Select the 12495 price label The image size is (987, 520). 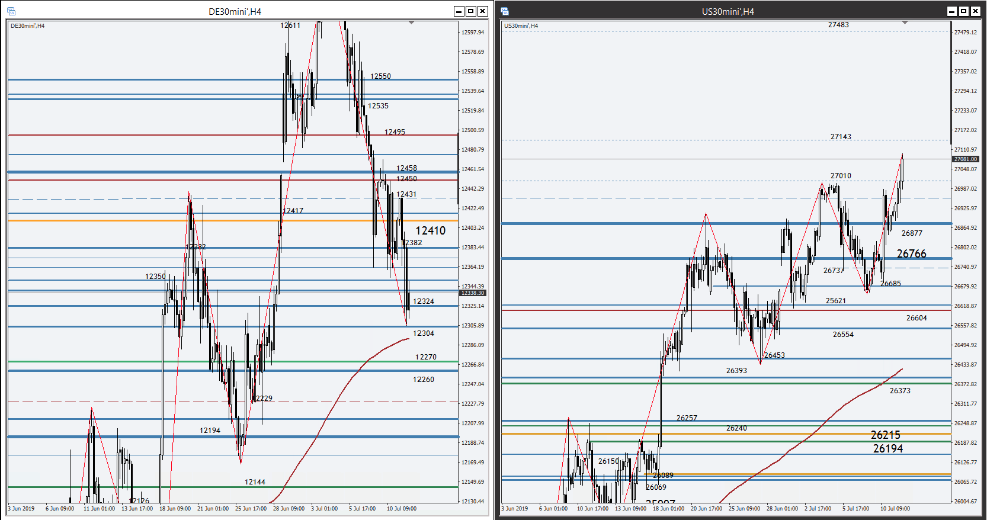[x=395, y=132]
